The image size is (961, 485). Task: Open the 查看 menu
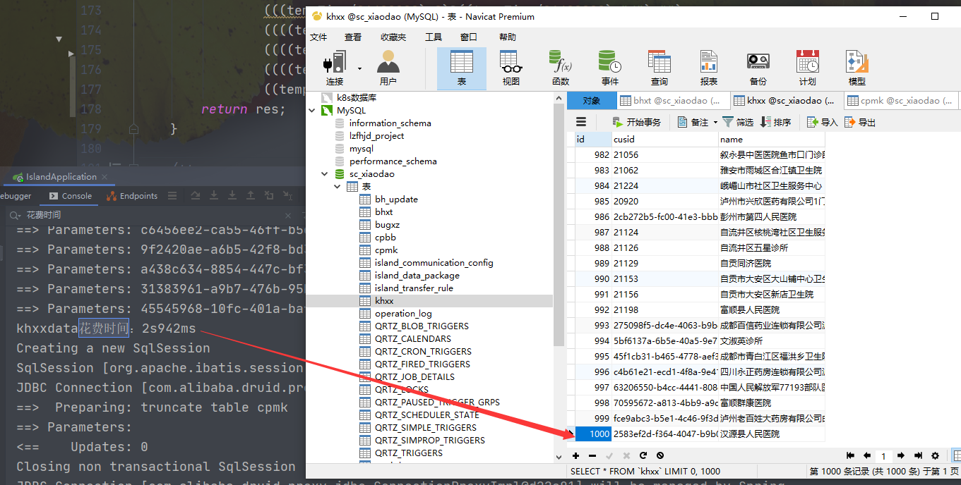(353, 37)
